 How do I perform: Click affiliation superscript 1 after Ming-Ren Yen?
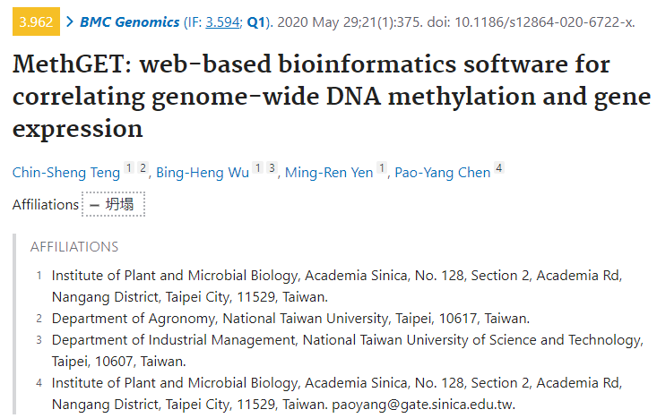pyautogui.click(x=382, y=167)
